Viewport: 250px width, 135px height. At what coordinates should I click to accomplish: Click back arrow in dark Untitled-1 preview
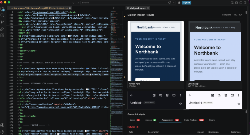coord(131,95)
